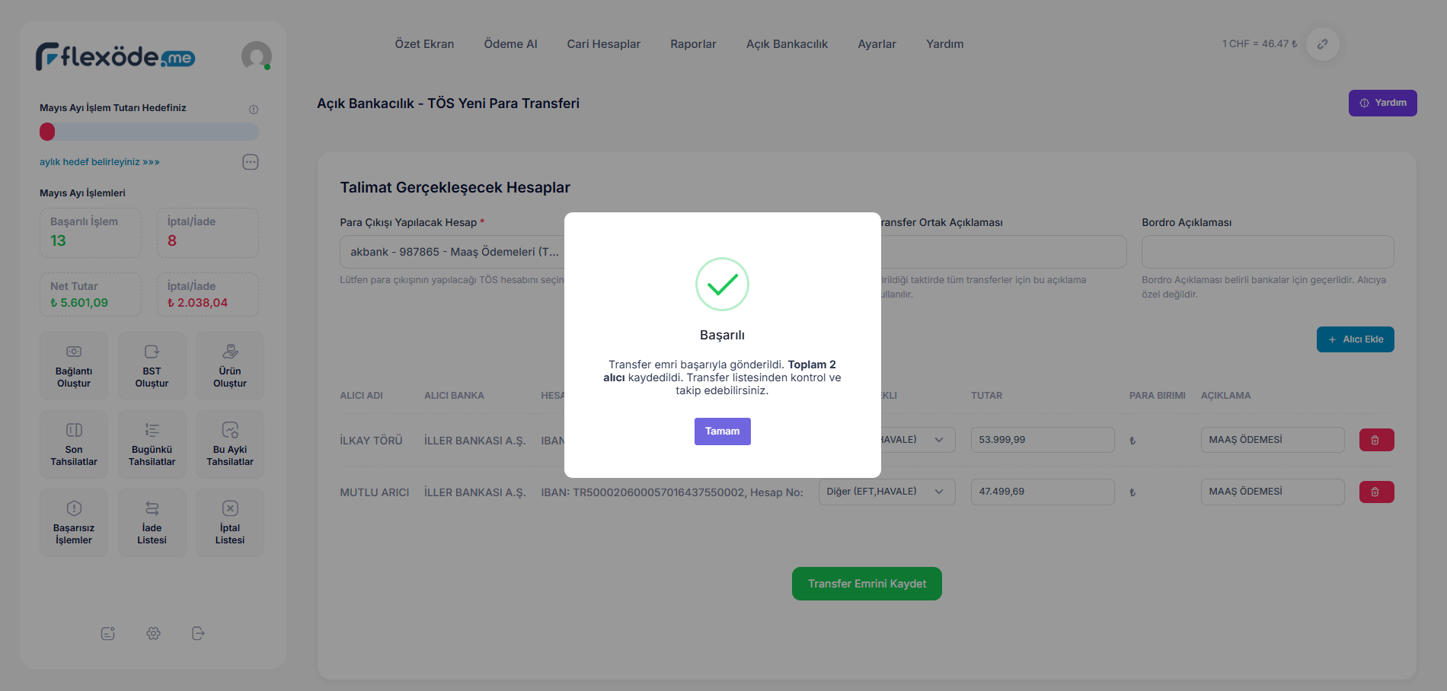Click the logout icon in the sidebar
Image resolution: width=1447 pixels, height=691 pixels.
pyautogui.click(x=198, y=633)
